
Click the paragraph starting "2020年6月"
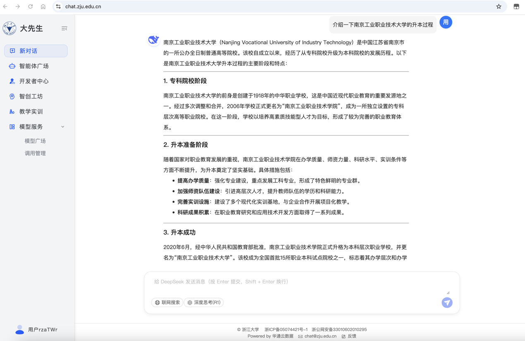(x=285, y=252)
